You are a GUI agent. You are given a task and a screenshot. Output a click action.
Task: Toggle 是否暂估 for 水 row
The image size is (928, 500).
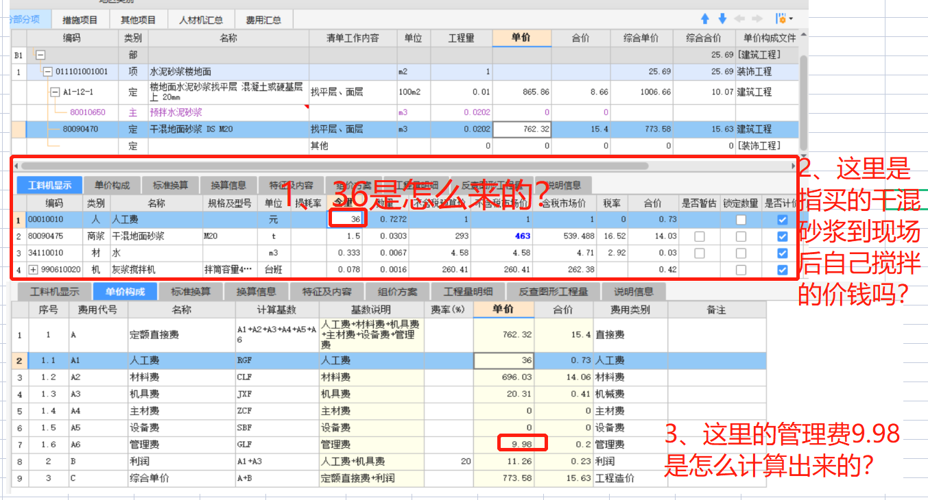point(700,253)
